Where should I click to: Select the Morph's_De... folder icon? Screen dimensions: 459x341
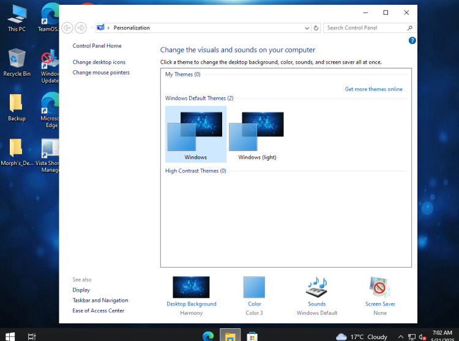(x=17, y=152)
